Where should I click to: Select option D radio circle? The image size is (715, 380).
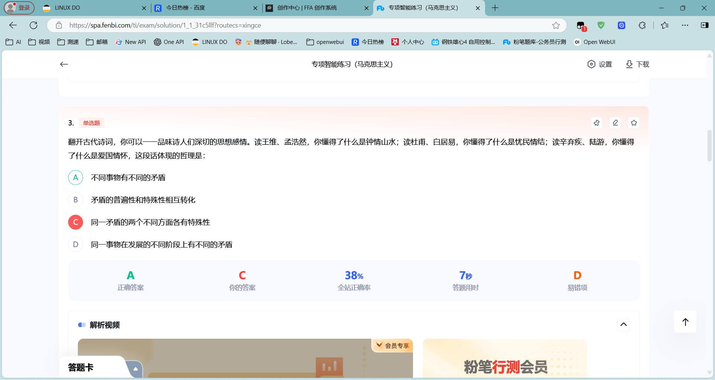tap(76, 245)
